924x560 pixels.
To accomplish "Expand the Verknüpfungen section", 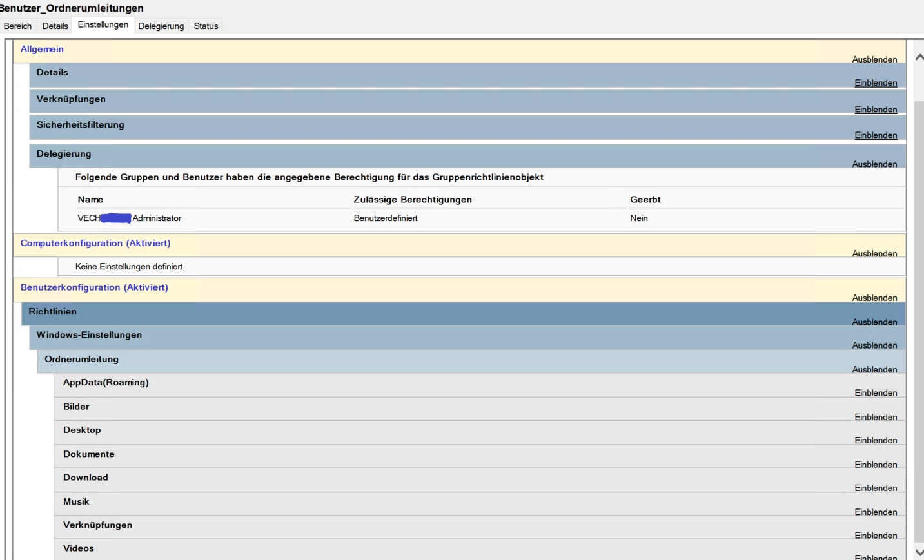I will coord(876,109).
